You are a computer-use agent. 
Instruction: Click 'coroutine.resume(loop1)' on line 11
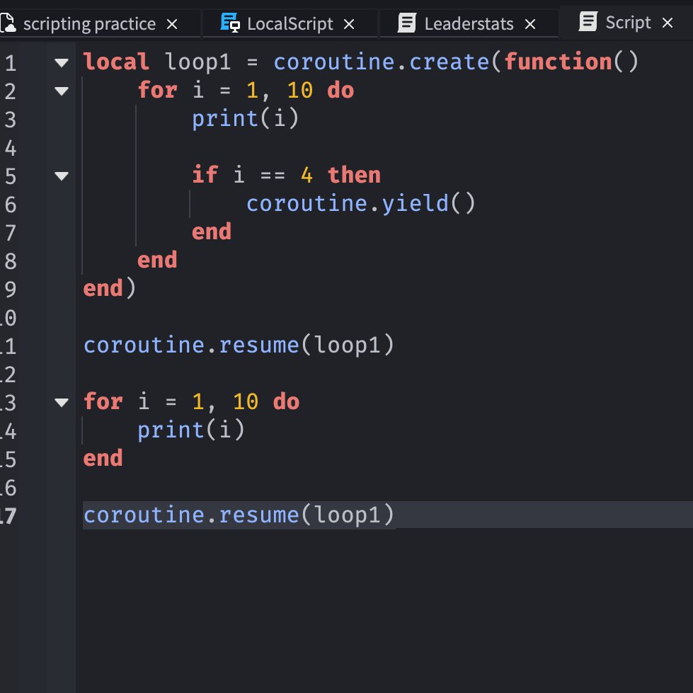(239, 345)
